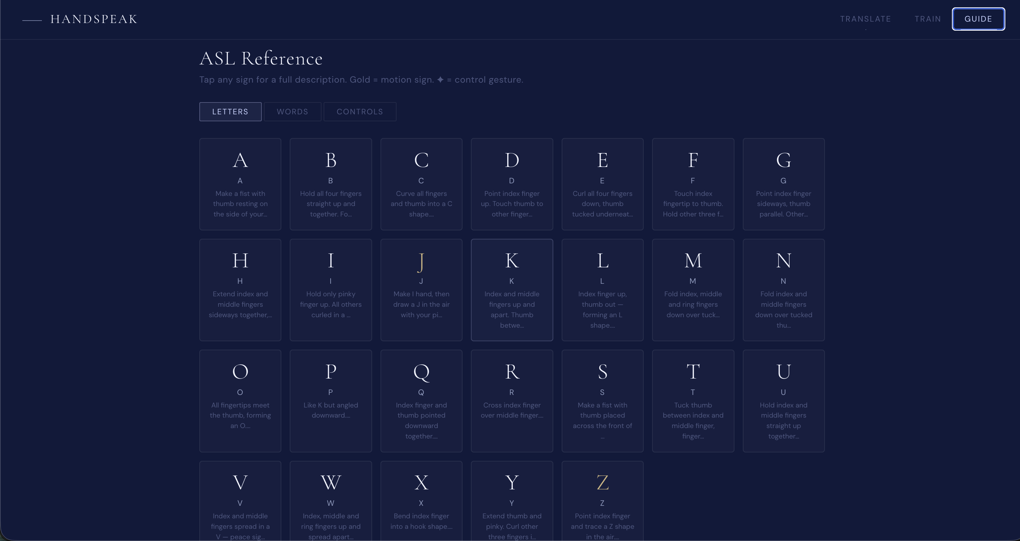
Task: Open the letter S sign card
Action: tap(602, 401)
